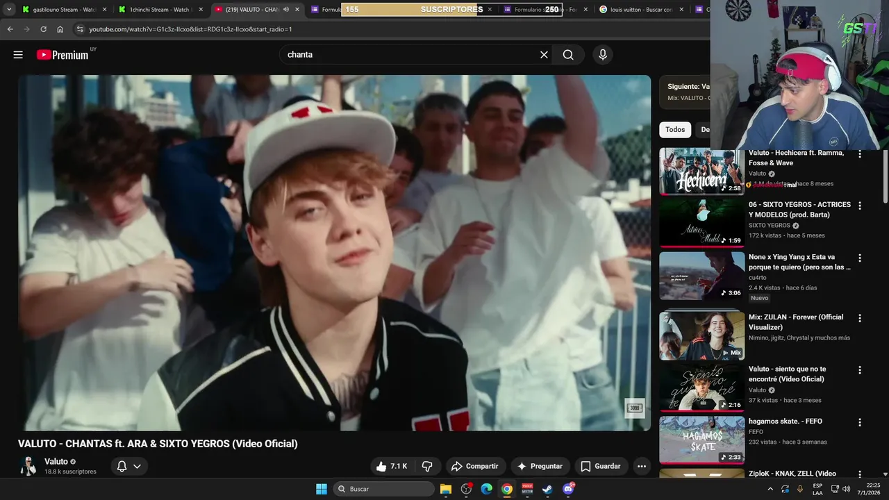Open hagamos skate FEFO video thumbnail
The width and height of the screenshot is (889, 500).
click(x=701, y=440)
